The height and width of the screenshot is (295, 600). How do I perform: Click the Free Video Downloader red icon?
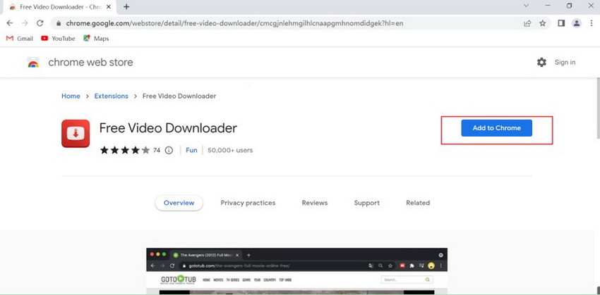coord(76,134)
